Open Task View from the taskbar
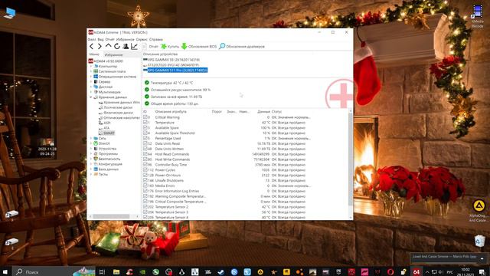This screenshot has height=276, width=490. [102, 271]
